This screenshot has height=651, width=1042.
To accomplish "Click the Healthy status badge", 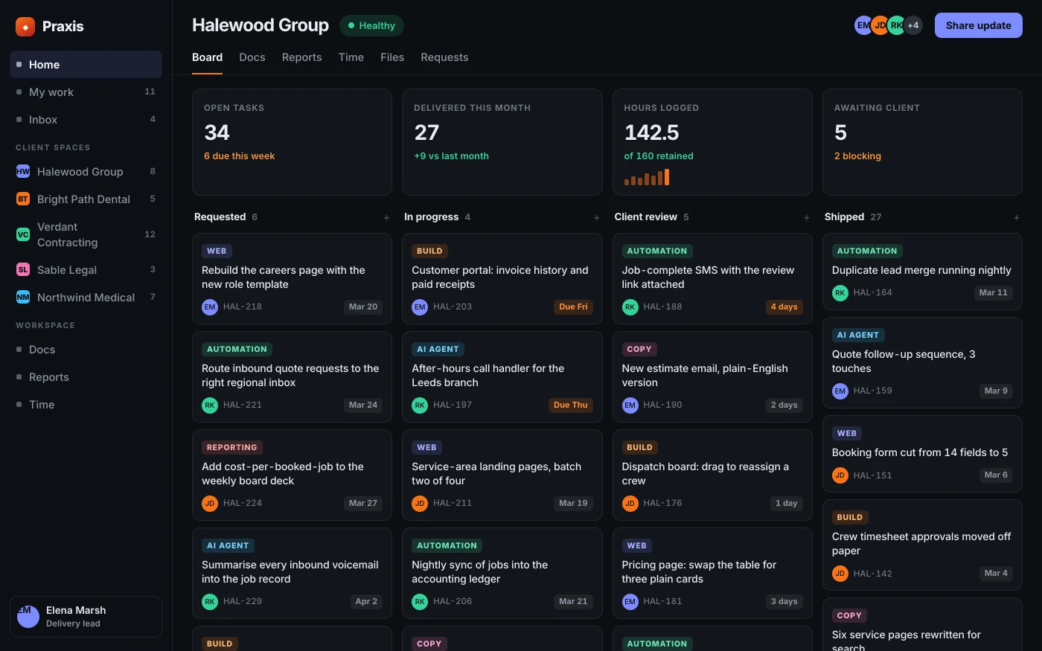I will (x=371, y=25).
